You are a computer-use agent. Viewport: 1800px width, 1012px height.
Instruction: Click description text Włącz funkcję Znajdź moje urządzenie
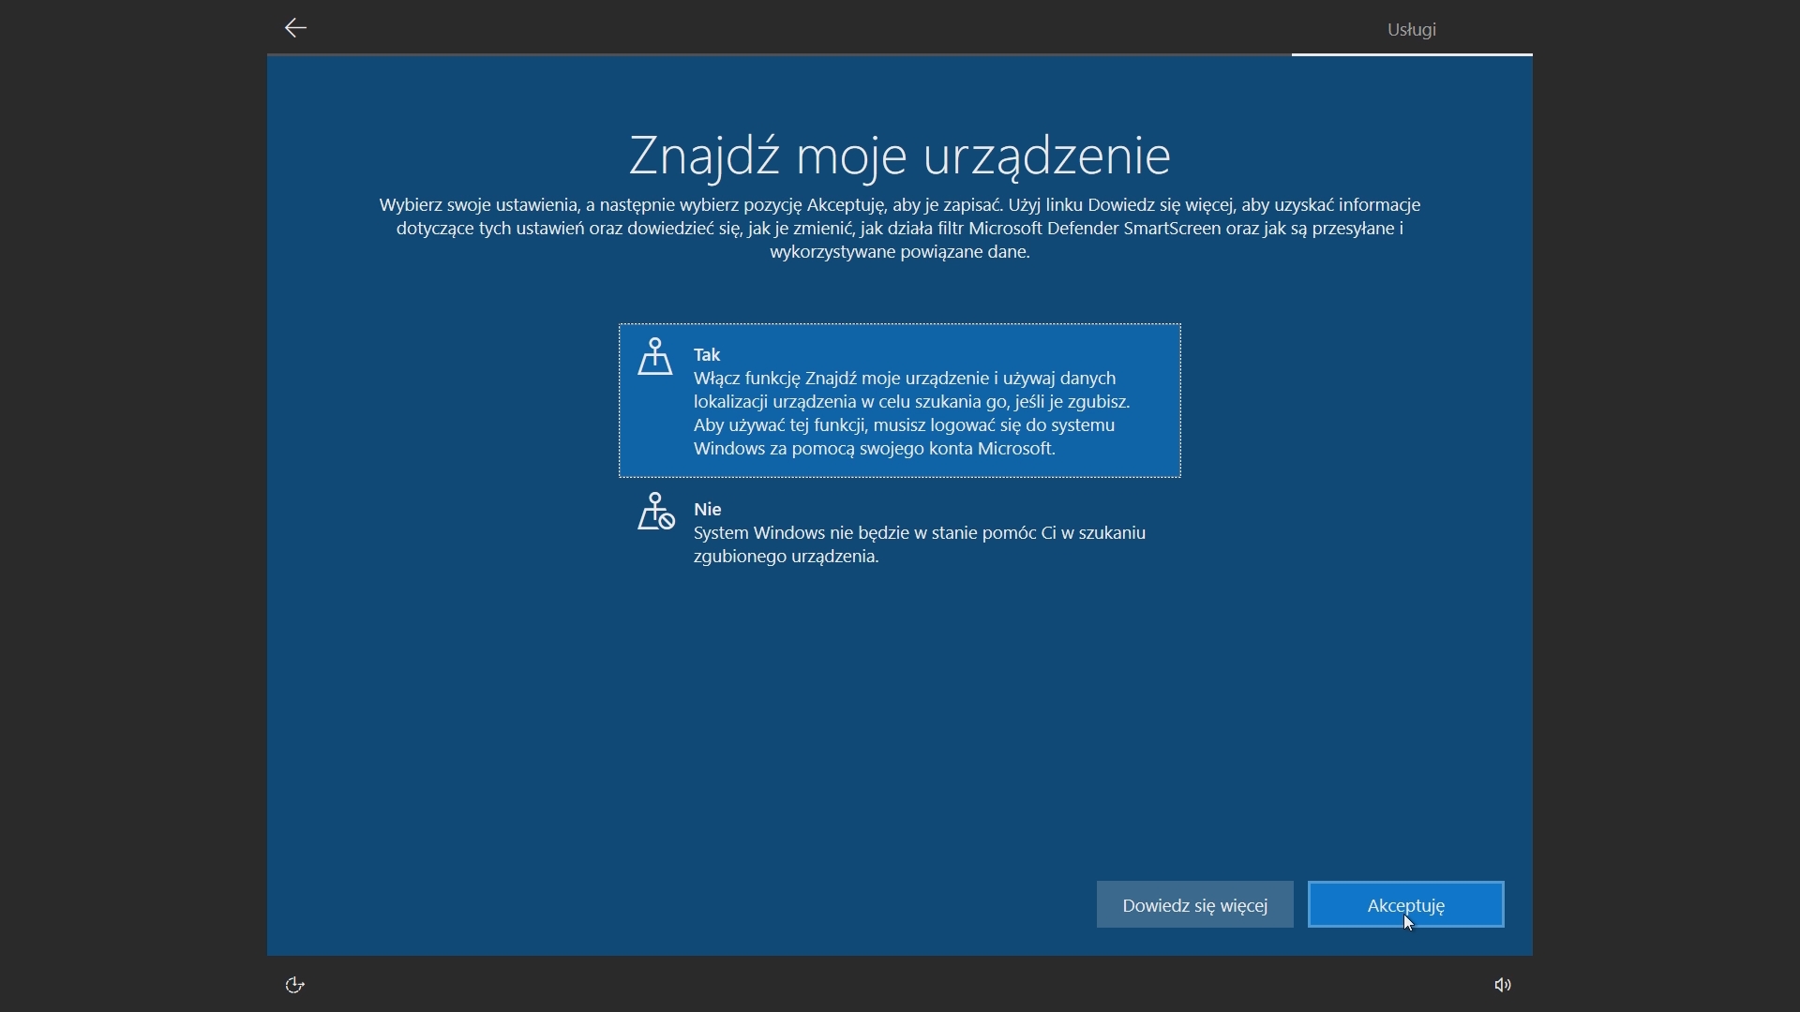[912, 413]
